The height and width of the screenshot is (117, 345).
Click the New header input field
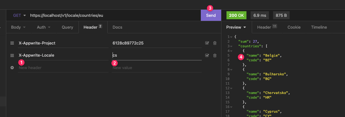(63, 68)
